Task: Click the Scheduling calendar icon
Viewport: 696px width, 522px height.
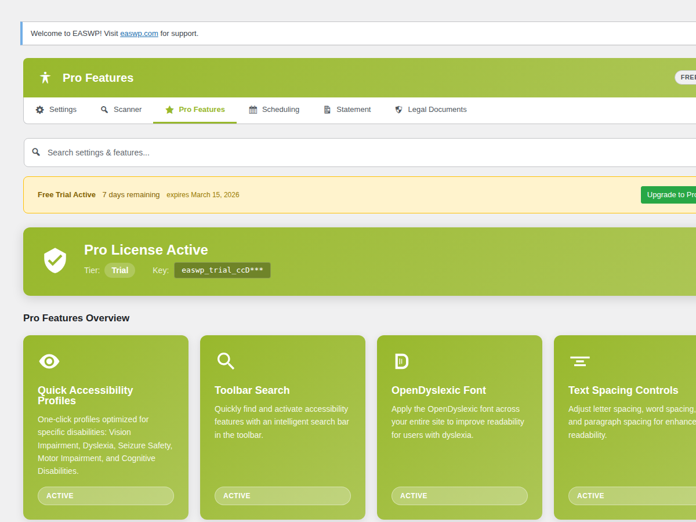Action: click(x=253, y=110)
